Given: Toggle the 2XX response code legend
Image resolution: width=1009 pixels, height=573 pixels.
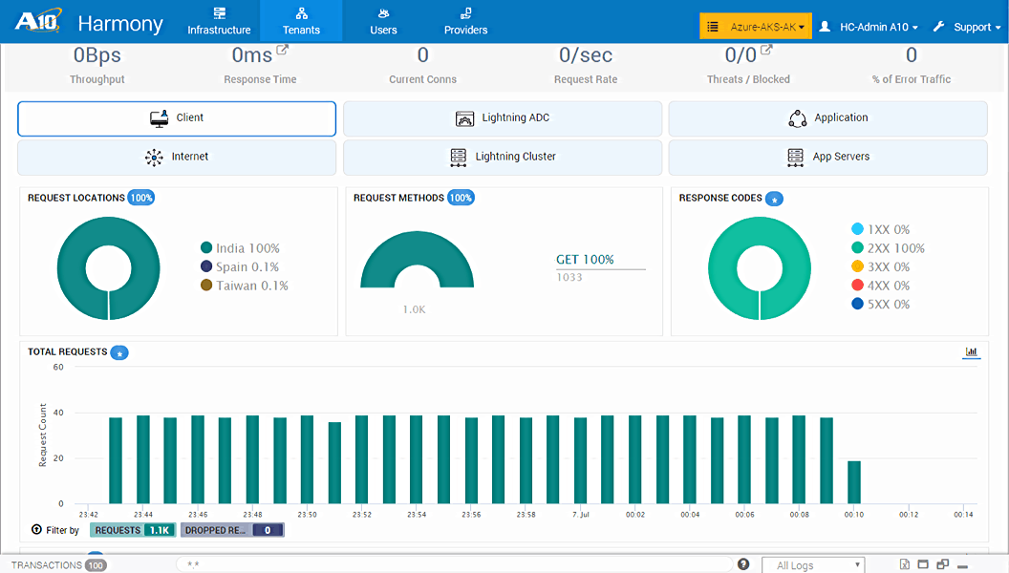Looking at the screenshot, I should coord(888,248).
